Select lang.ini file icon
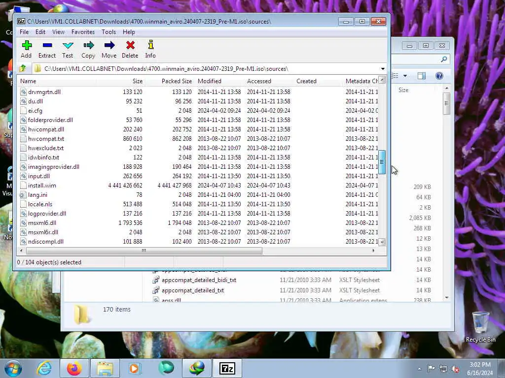 [x=23, y=195]
